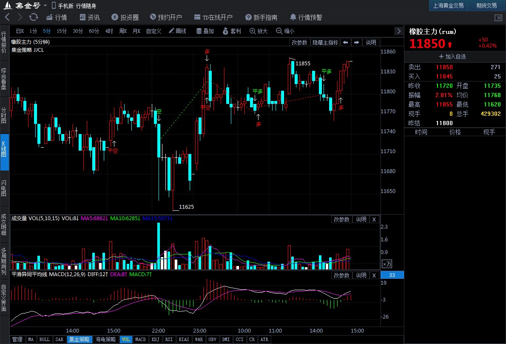Open 闪电图 sidebar tab
The width and height of the screenshot is (506, 344).
point(4,188)
